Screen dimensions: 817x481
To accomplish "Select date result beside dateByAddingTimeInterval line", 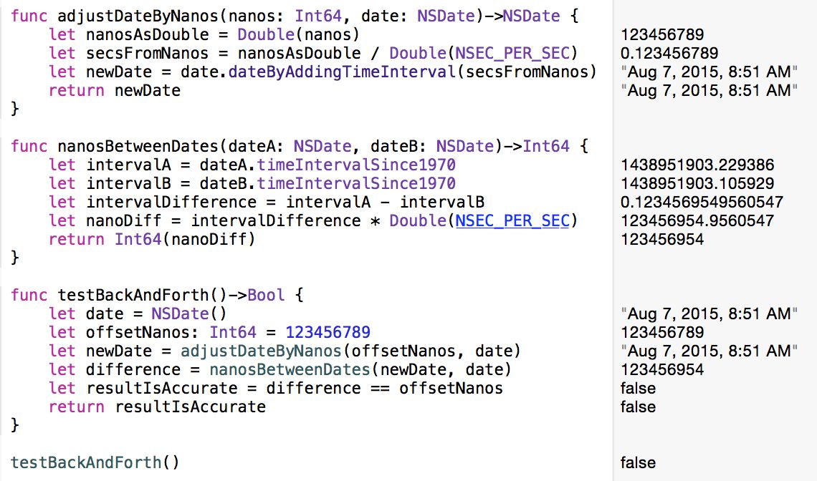I will pos(709,72).
